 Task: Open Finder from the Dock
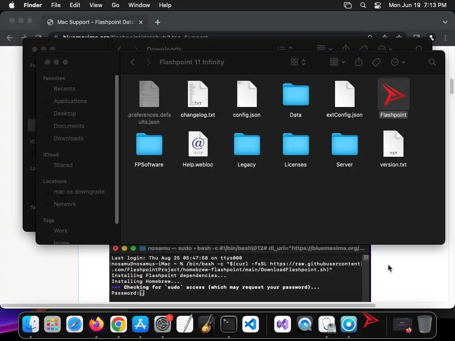[x=31, y=324]
